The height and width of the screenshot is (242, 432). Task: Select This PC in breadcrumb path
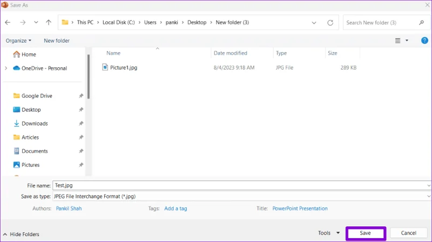85,22
